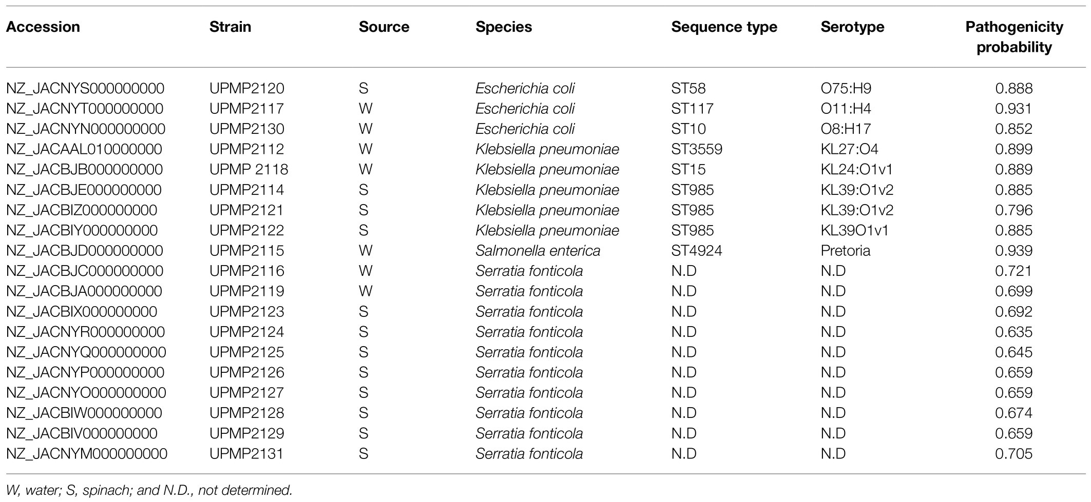The image size is (1091, 502).
Task: Click the Sequence type column header
Action: click(x=724, y=27)
